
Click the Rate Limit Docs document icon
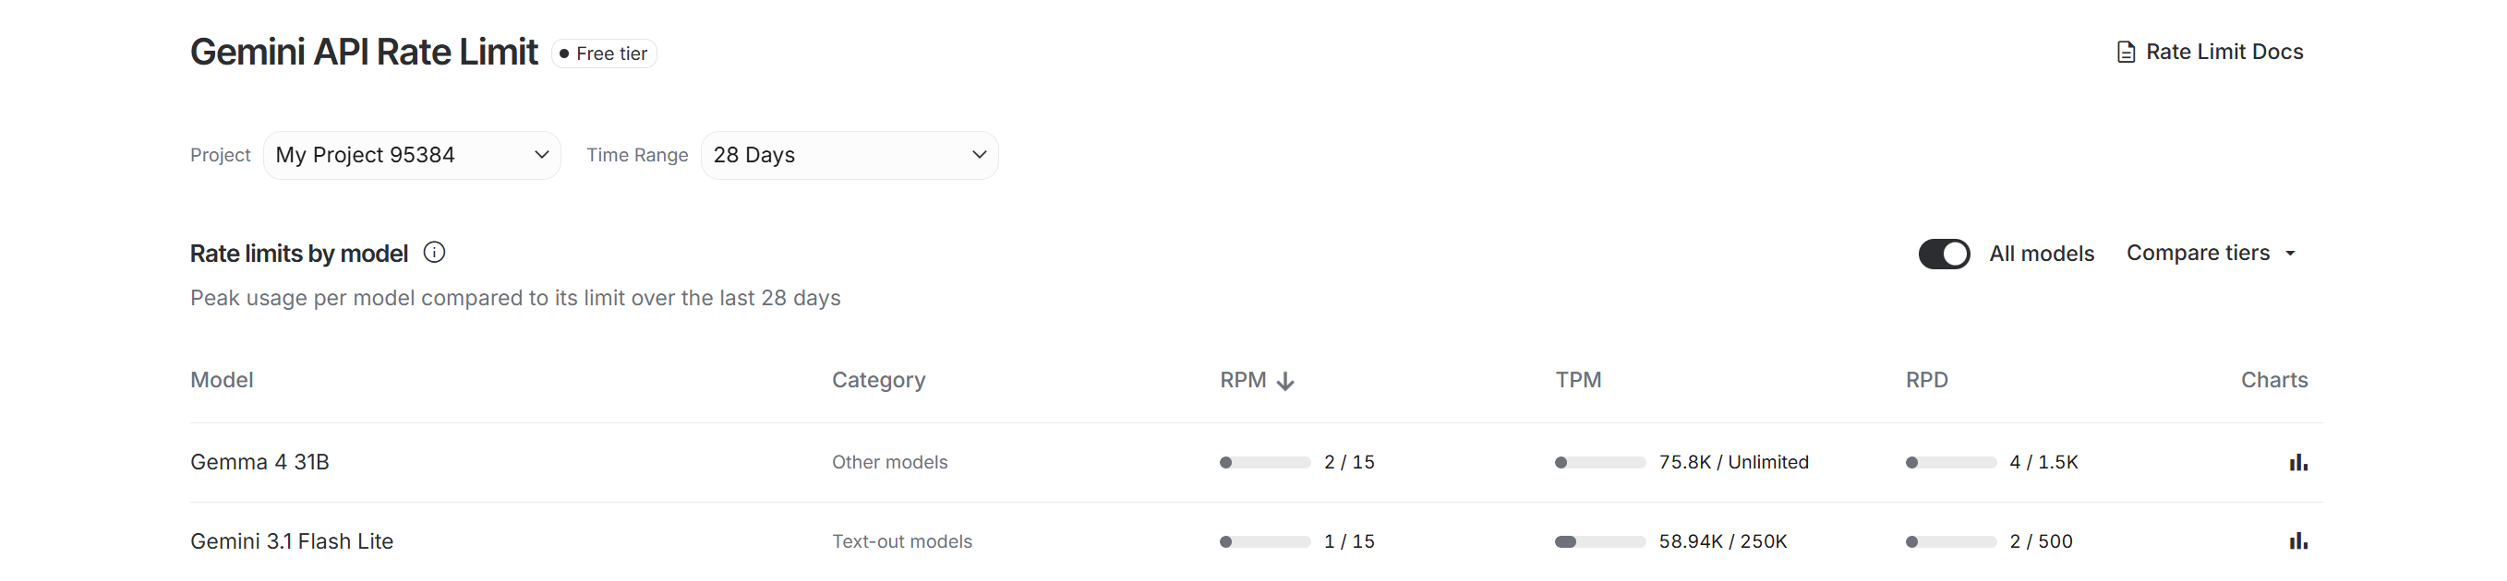tap(2126, 53)
